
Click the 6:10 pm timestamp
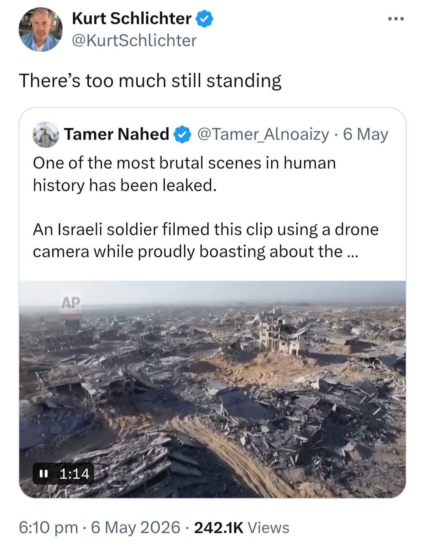click(48, 528)
